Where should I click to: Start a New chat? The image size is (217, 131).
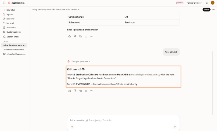point(9,10)
